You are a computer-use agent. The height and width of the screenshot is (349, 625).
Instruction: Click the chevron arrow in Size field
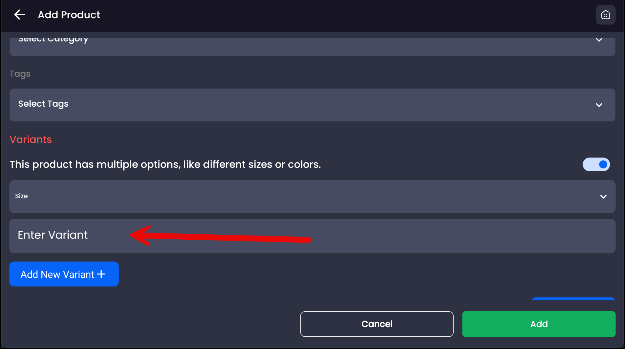point(603,197)
